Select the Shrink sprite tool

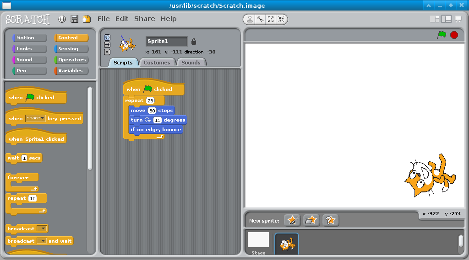point(281,19)
